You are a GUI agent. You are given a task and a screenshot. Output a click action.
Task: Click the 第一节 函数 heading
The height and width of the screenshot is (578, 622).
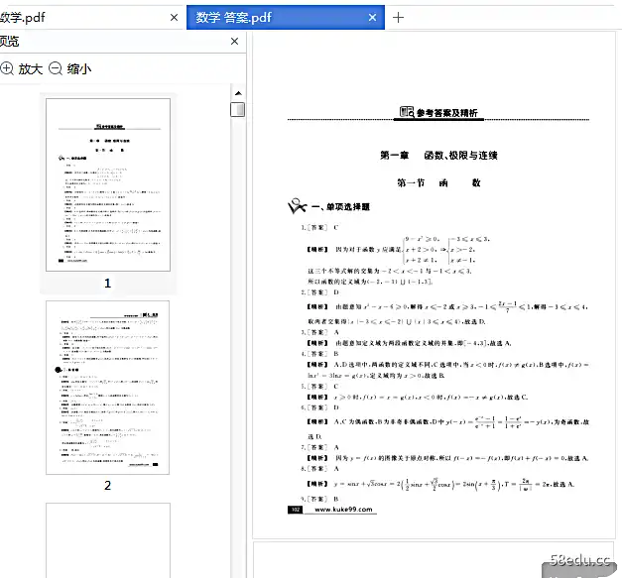[x=438, y=182]
